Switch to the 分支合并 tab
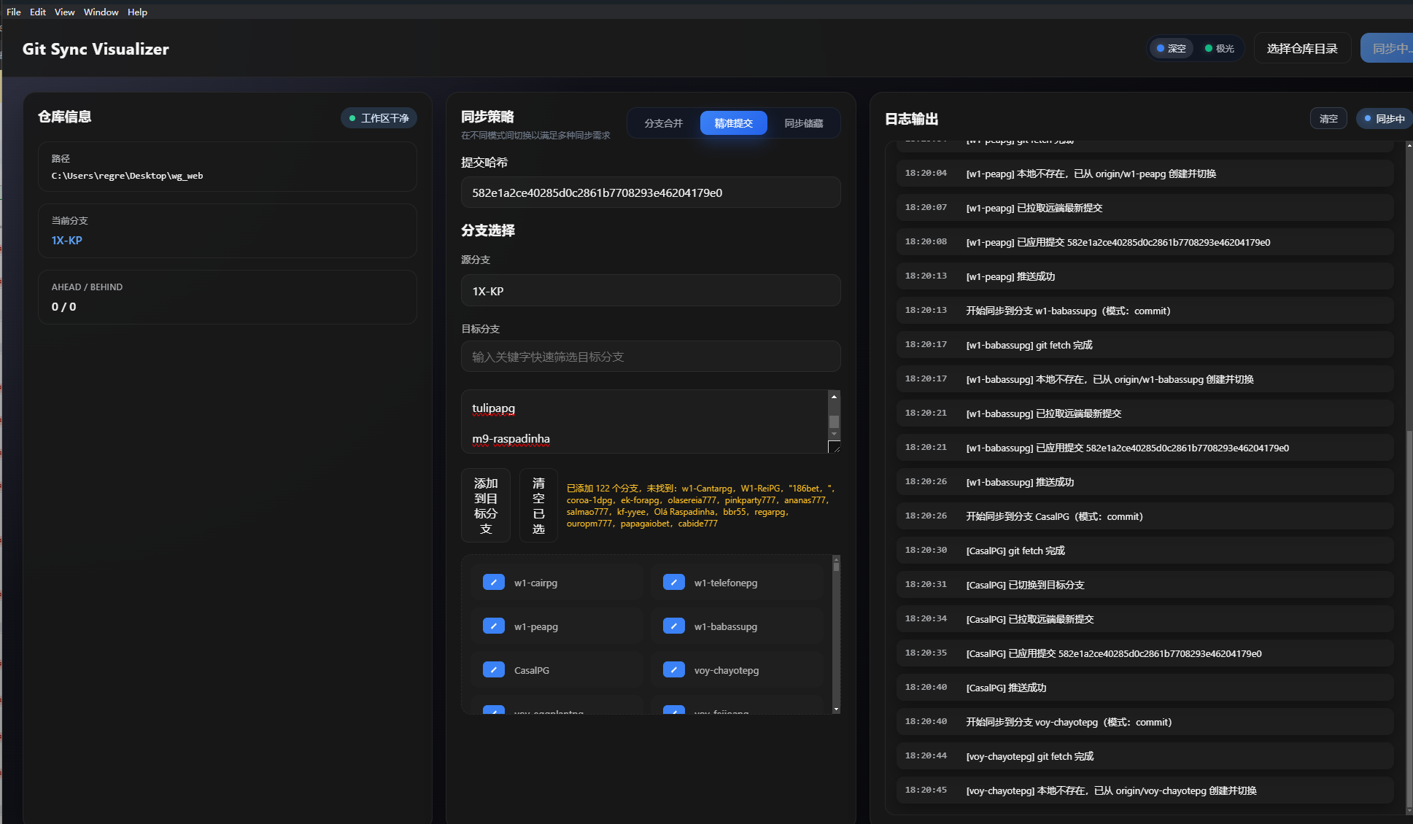Image resolution: width=1413 pixels, height=824 pixels. pos(663,123)
